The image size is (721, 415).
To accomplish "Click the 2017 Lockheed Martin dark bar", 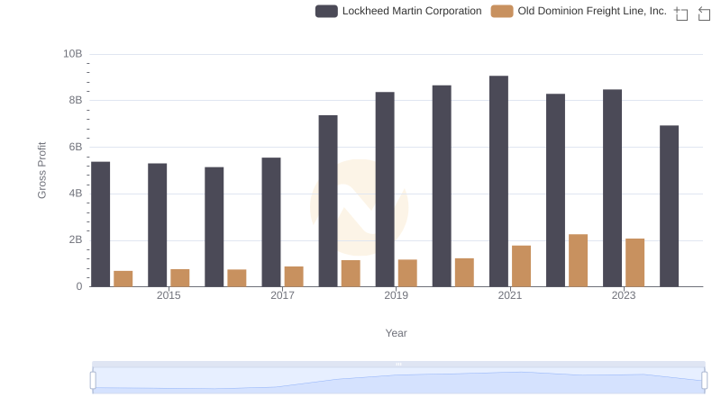I will coord(271,222).
